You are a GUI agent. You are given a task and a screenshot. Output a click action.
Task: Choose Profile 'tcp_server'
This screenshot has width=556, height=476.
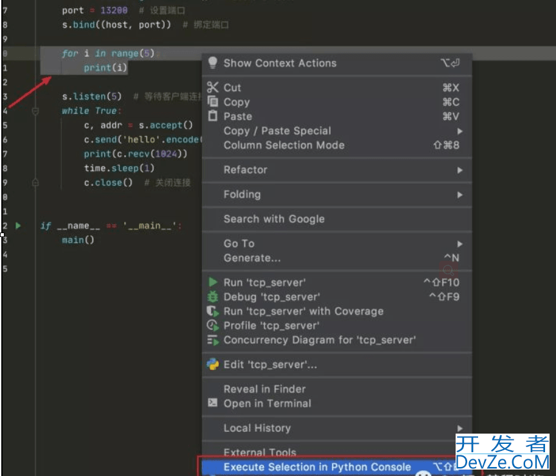pos(337,326)
